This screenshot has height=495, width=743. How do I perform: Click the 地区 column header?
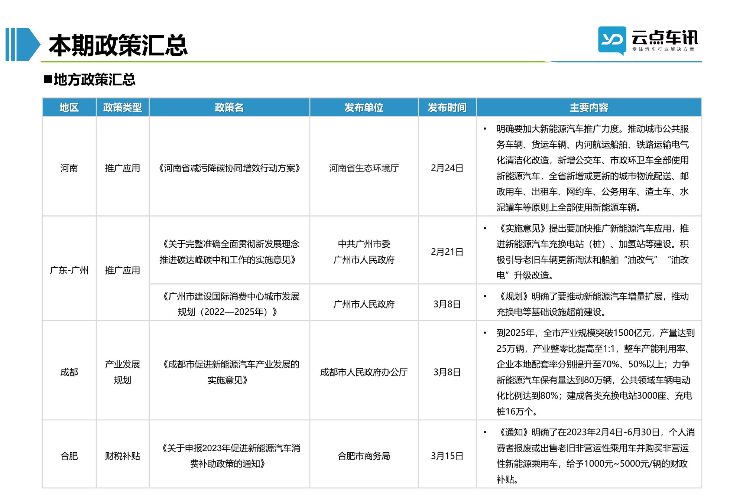tap(69, 107)
